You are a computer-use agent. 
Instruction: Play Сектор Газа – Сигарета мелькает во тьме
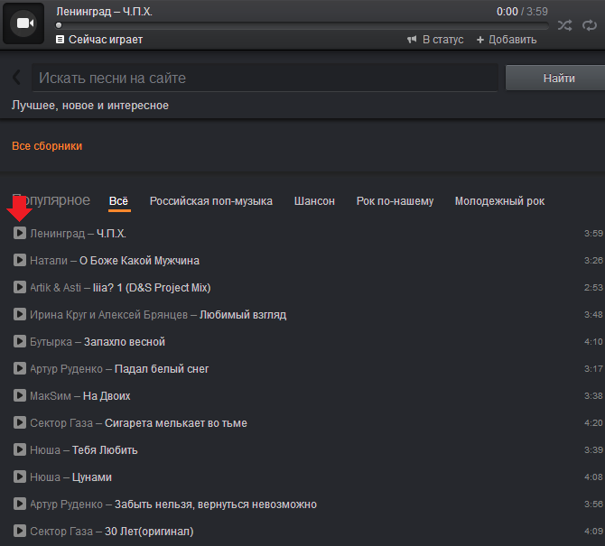click(20, 422)
